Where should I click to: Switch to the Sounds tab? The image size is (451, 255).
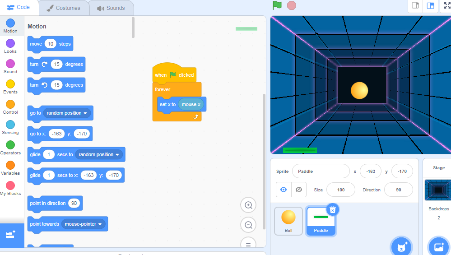coord(111,8)
